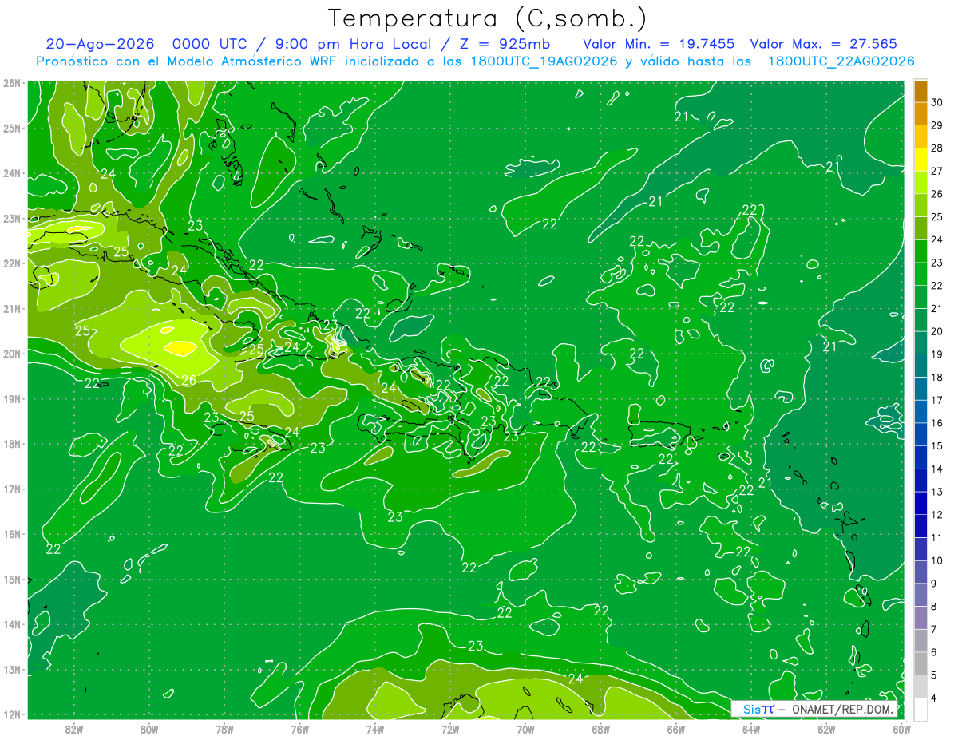Viewport: 958px width, 740px height.
Task: Click the 74W longitude axis label
Action: 375,728
